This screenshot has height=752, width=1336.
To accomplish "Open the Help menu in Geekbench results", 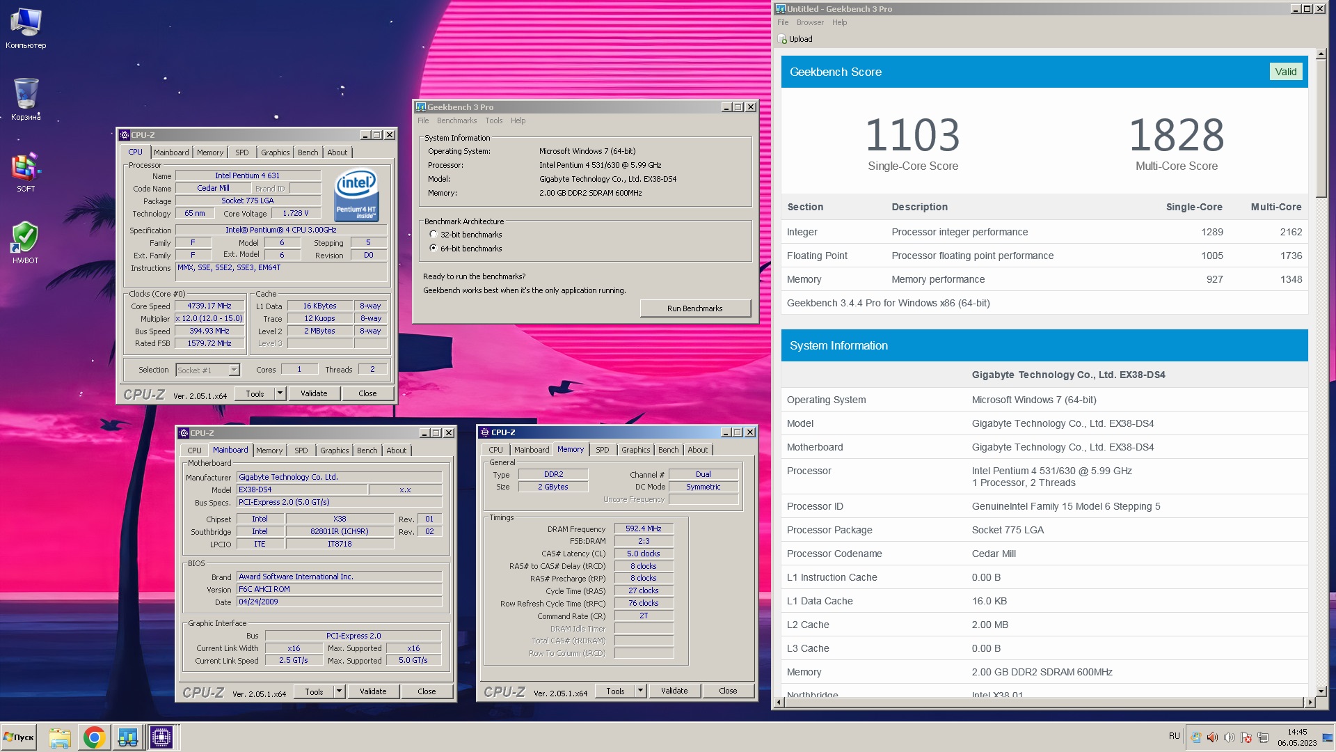I will tap(839, 22).
